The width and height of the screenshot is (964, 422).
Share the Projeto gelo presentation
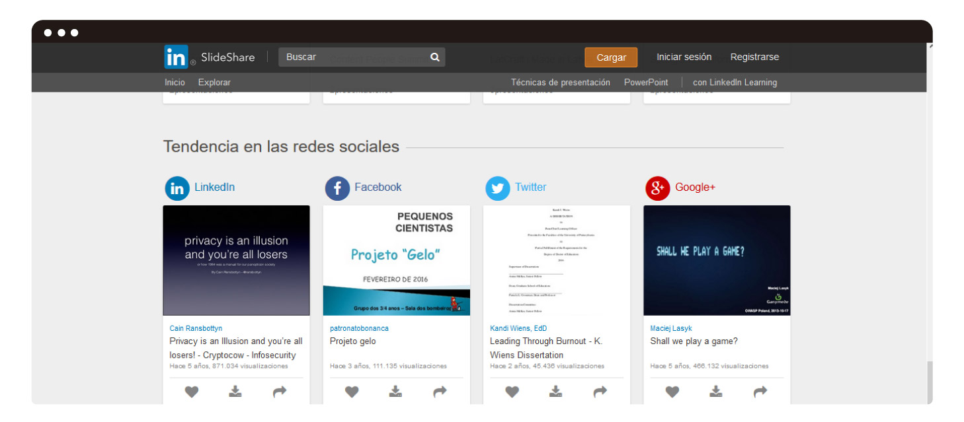tap(440, 392)
